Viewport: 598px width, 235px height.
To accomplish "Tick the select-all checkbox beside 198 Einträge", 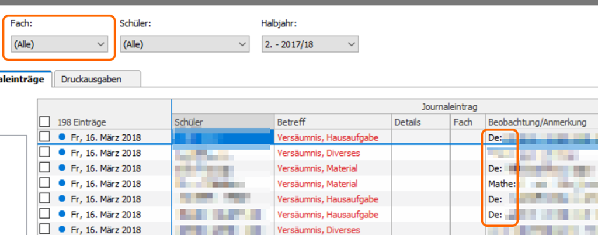I will click(x=44, y=122).
